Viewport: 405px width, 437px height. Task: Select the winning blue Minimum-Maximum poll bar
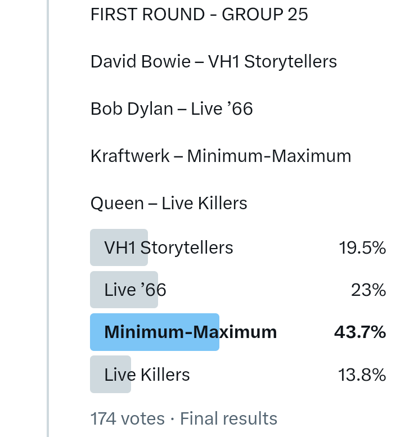[x=155, y=332]
